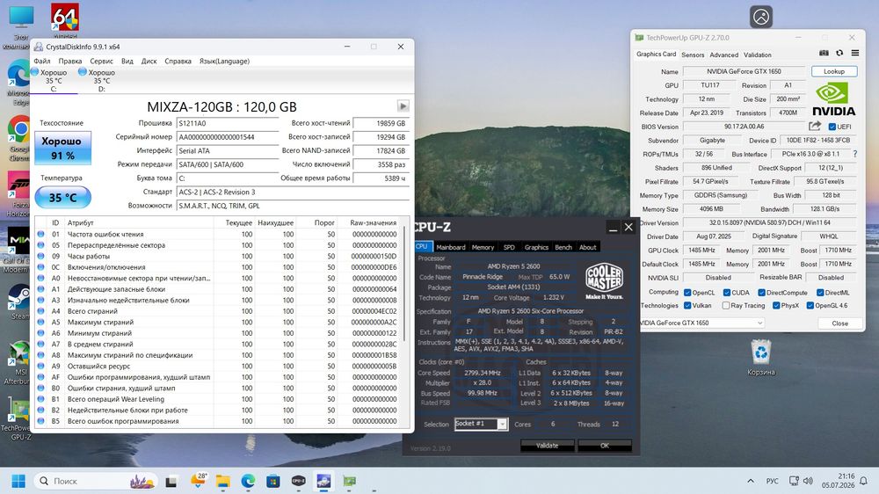Click the volume speaker icon in the tray
This screenshot has height=494, width=879.
[808, 481]
